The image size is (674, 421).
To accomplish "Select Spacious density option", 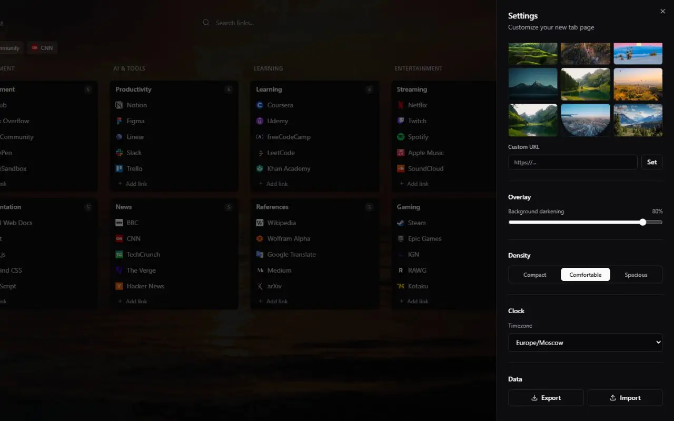I will click(636, 275).
